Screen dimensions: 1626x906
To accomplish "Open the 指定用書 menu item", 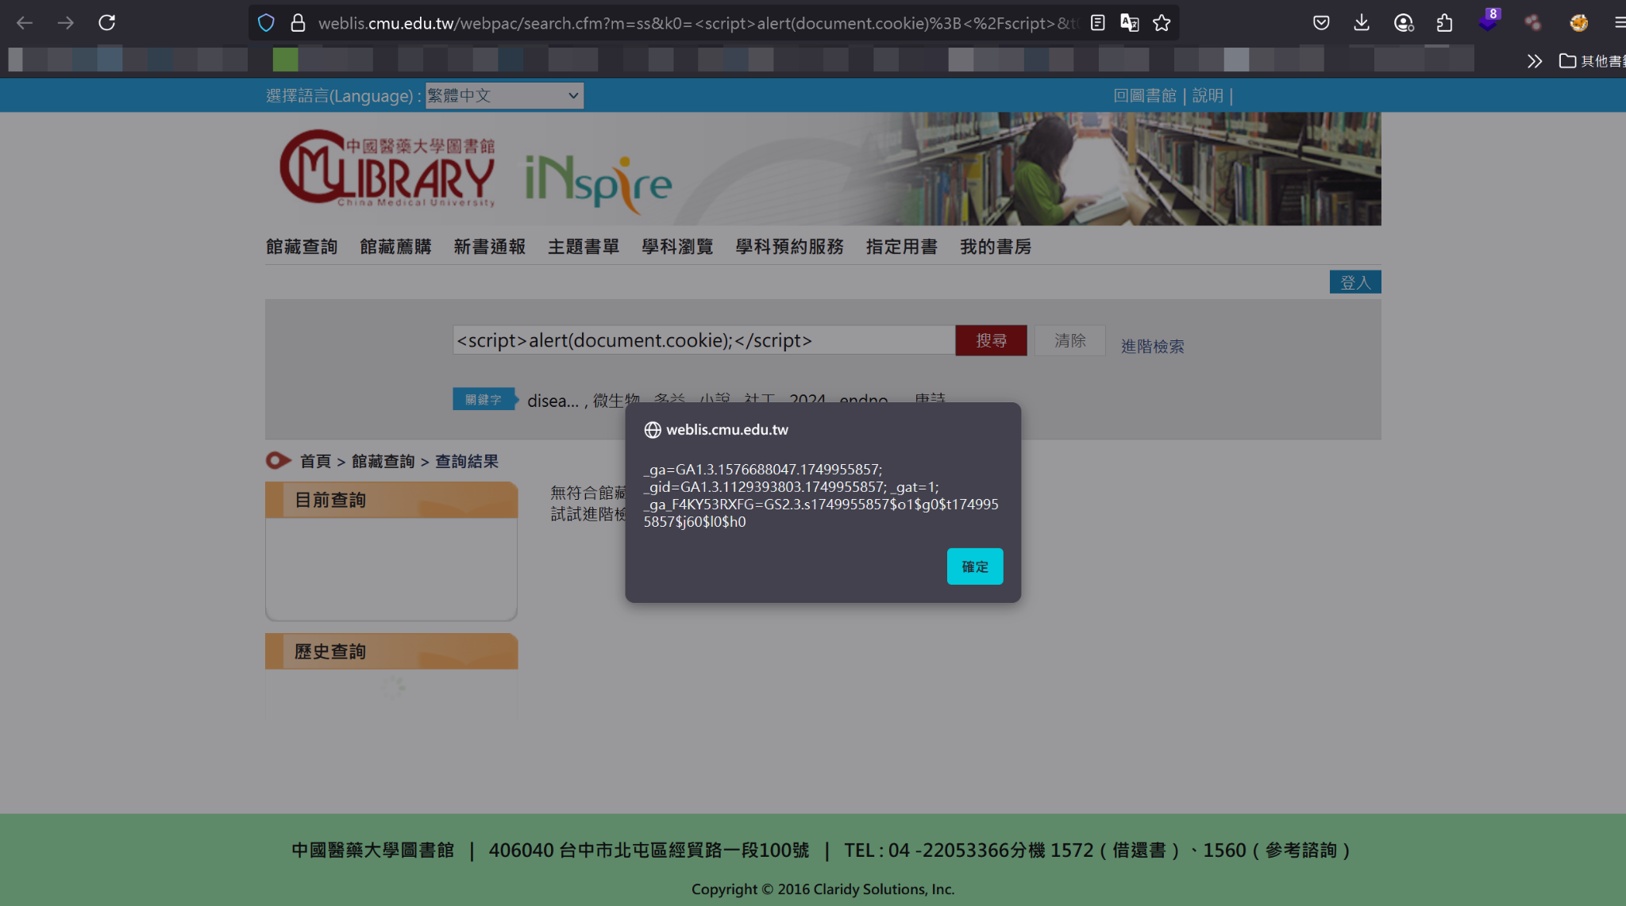I will coord(902,247).
